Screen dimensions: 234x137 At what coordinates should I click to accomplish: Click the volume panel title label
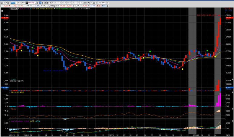(13, 79)
